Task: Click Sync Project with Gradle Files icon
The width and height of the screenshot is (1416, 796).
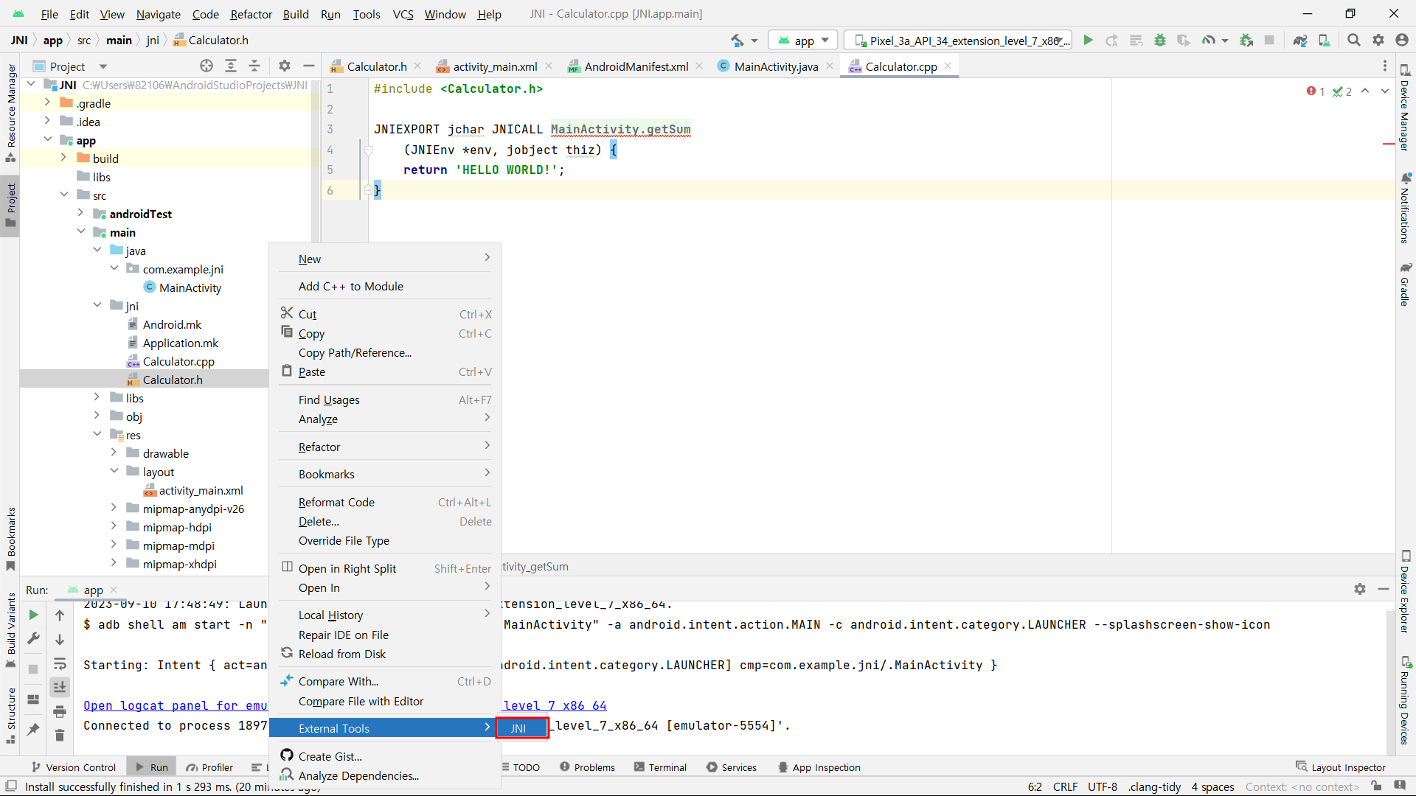Action: (1300, 41)
